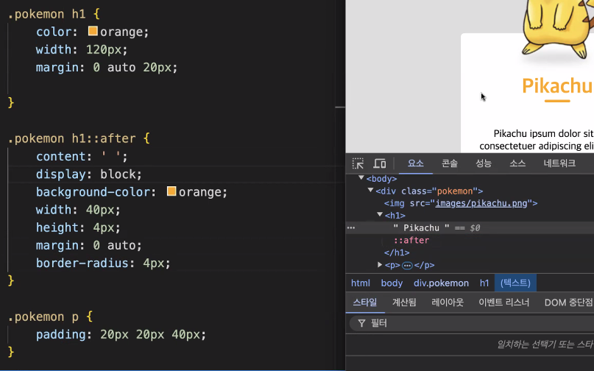Click the ".pokemon h1::after {" selector line
Viewport: 594px width, 371px height.
point(79,138)
